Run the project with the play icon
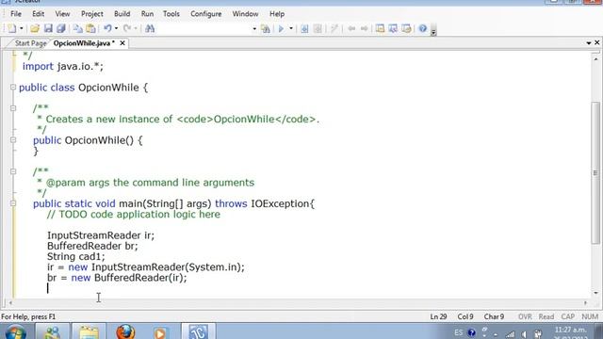This screenshot has height=339, width=603. click(x=281, y=28)
